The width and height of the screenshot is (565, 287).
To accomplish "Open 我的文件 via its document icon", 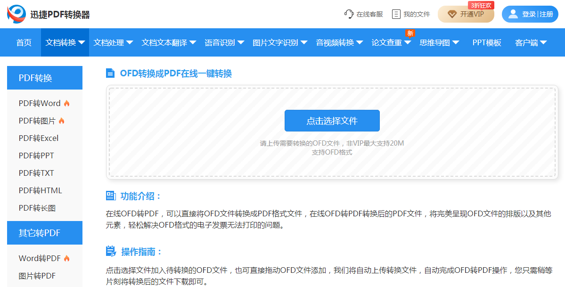I will (396, 14).
